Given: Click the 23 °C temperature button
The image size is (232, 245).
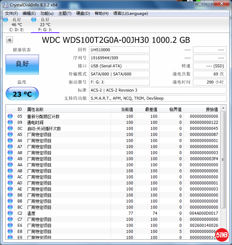Looking at the screenshot, I should click(22, 94).
